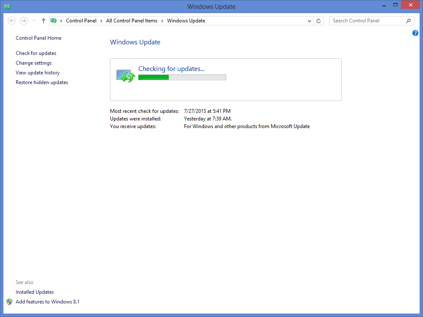
Task: Select Control Panel breadcrumb in address bar
Action: point(81,21)
